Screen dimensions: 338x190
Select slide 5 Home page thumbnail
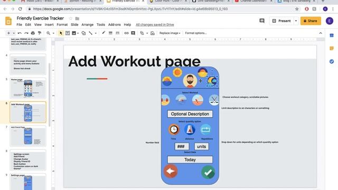[28, 88]
